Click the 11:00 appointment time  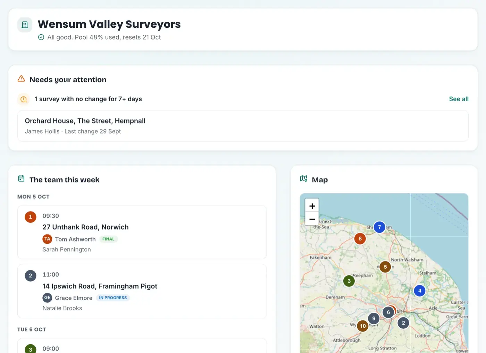tap(51, 275)
